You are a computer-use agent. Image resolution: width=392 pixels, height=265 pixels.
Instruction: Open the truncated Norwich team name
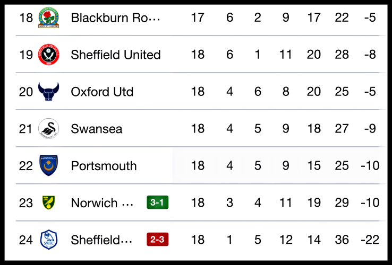point(101,203)
